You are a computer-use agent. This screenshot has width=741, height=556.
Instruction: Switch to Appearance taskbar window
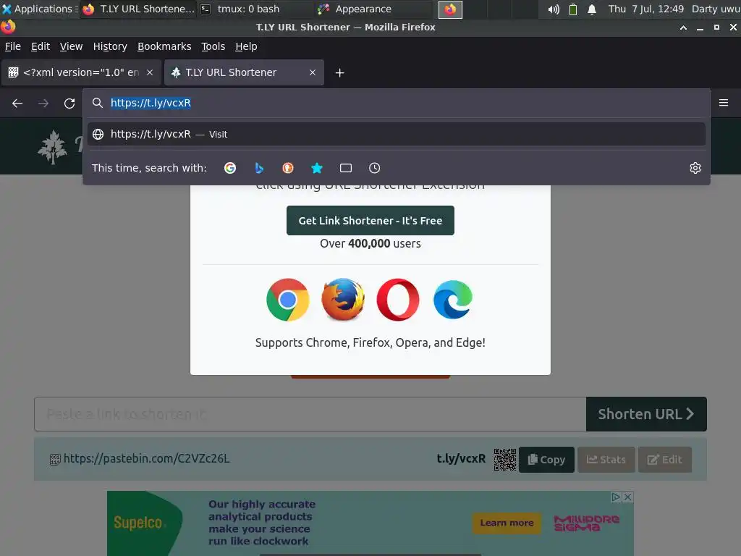point(373,9)
